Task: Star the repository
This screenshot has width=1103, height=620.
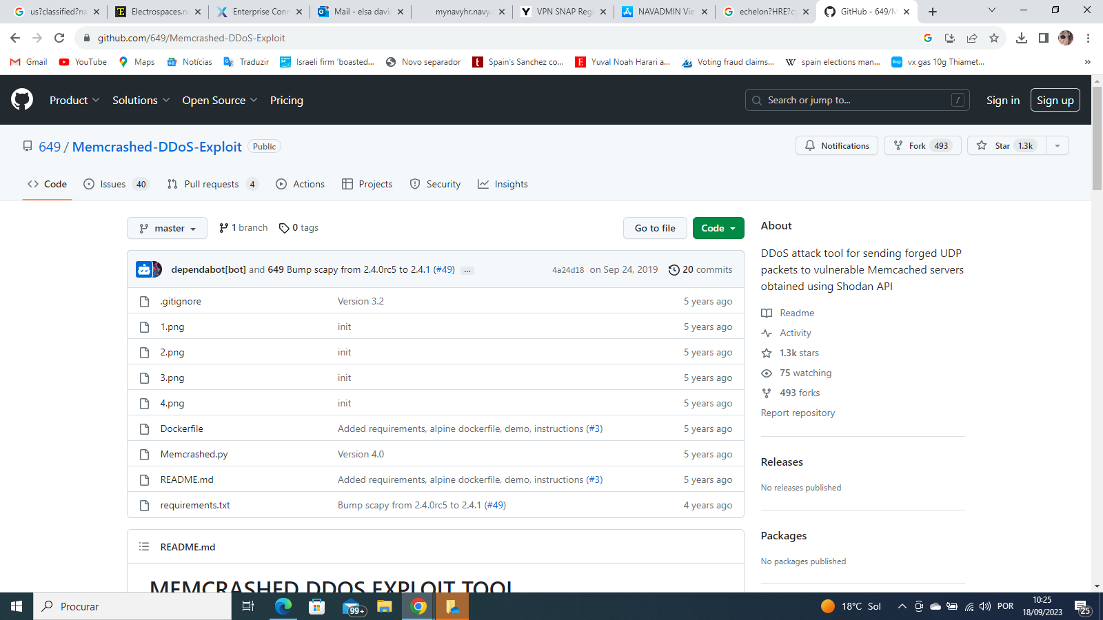Action: (x=1006, y=145)
